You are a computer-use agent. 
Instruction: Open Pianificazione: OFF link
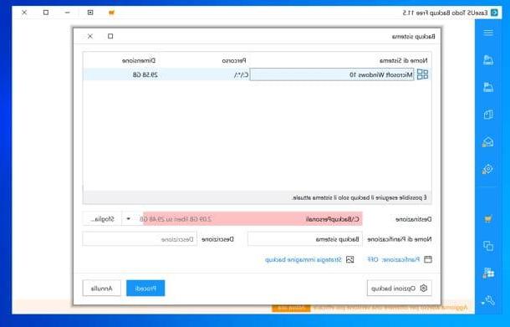click(394, 259)
